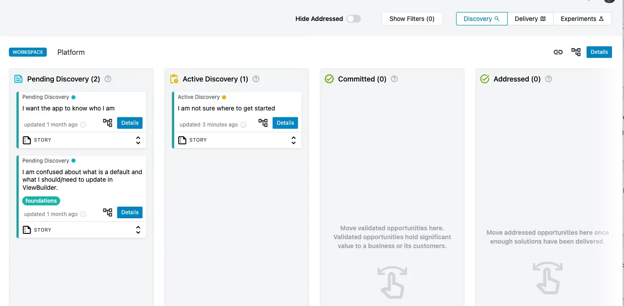Click the Active Discovery clipboard icon
This screenshot has height=306, width=624.
173,78
